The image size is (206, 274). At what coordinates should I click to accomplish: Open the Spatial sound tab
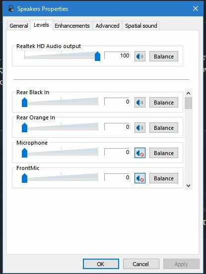[x=141, y=26]
